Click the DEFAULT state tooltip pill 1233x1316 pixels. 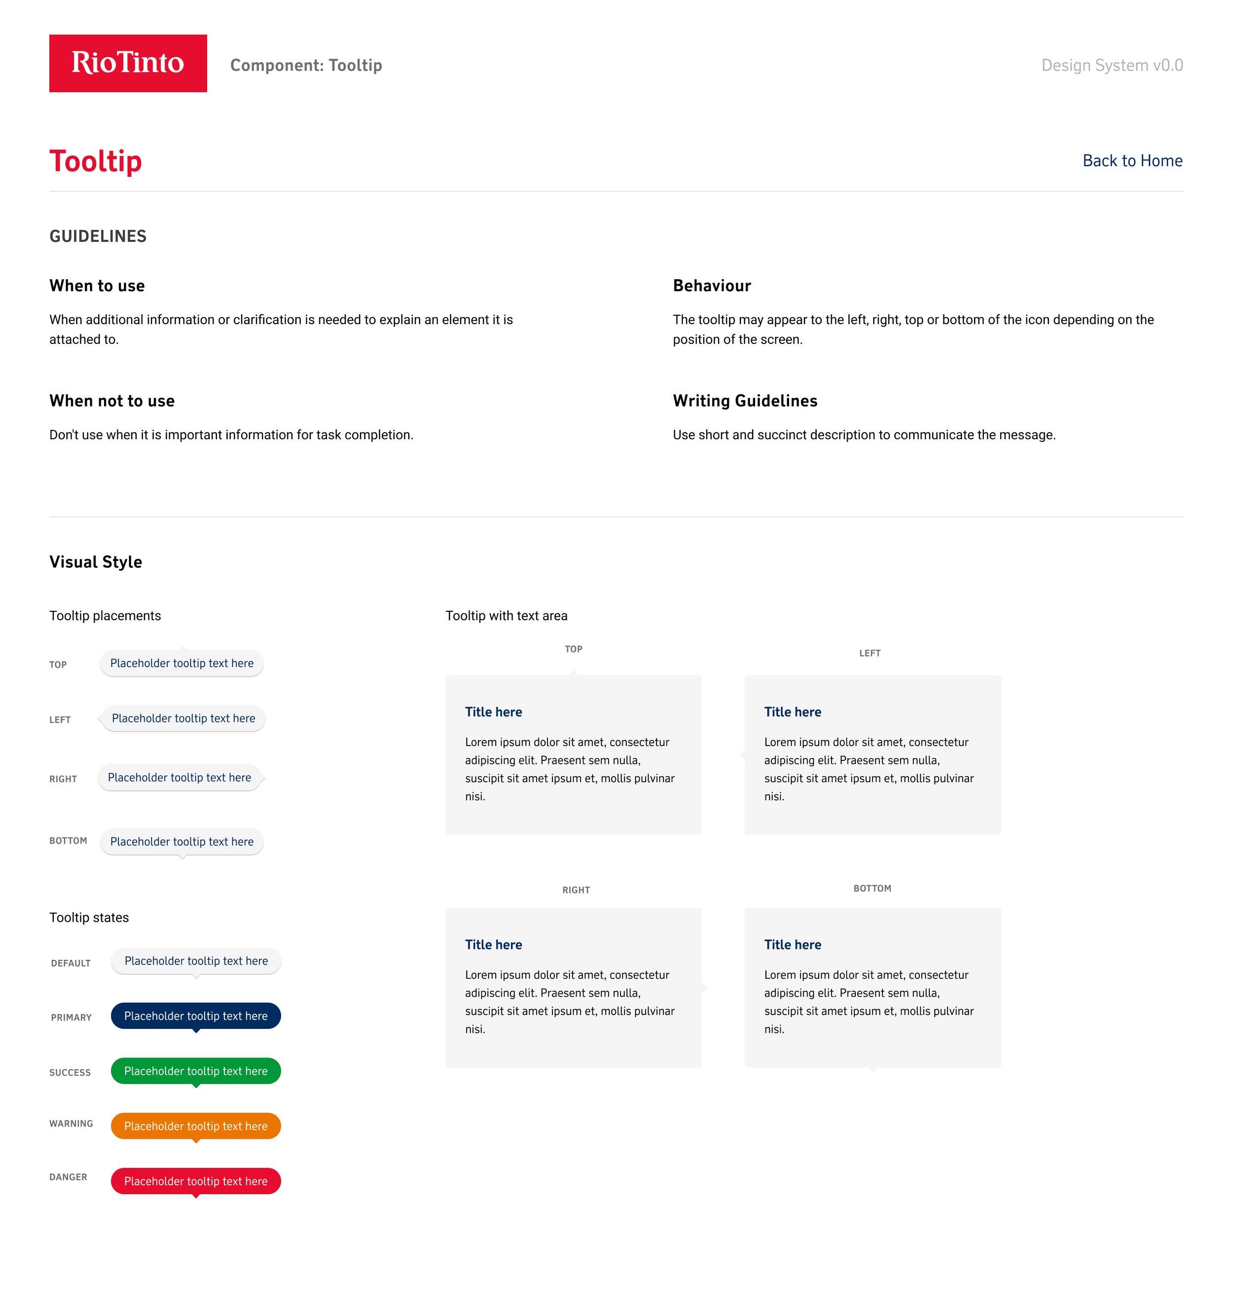coord(196,961)
